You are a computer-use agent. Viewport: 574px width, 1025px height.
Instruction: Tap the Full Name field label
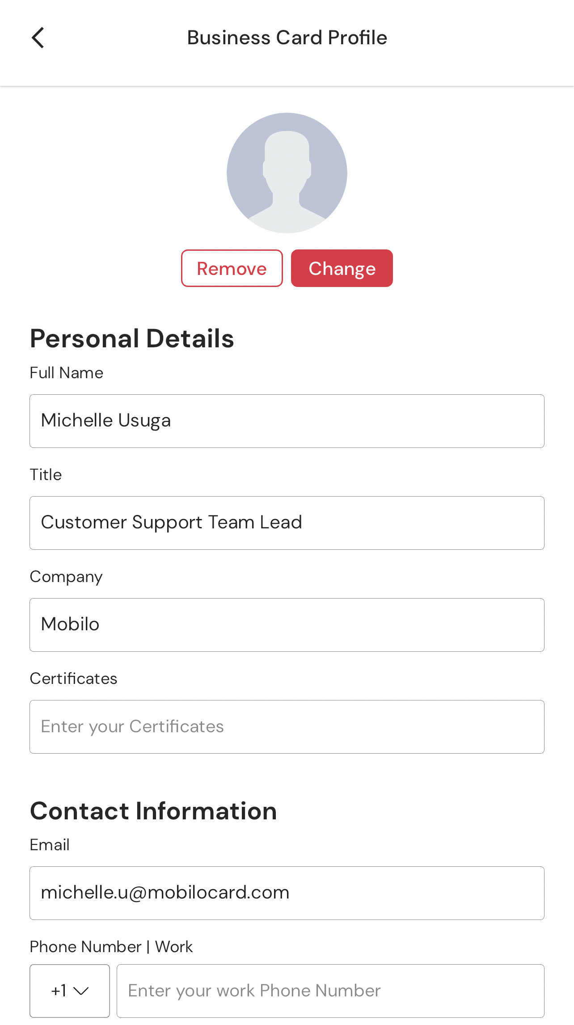coord(67,373)
